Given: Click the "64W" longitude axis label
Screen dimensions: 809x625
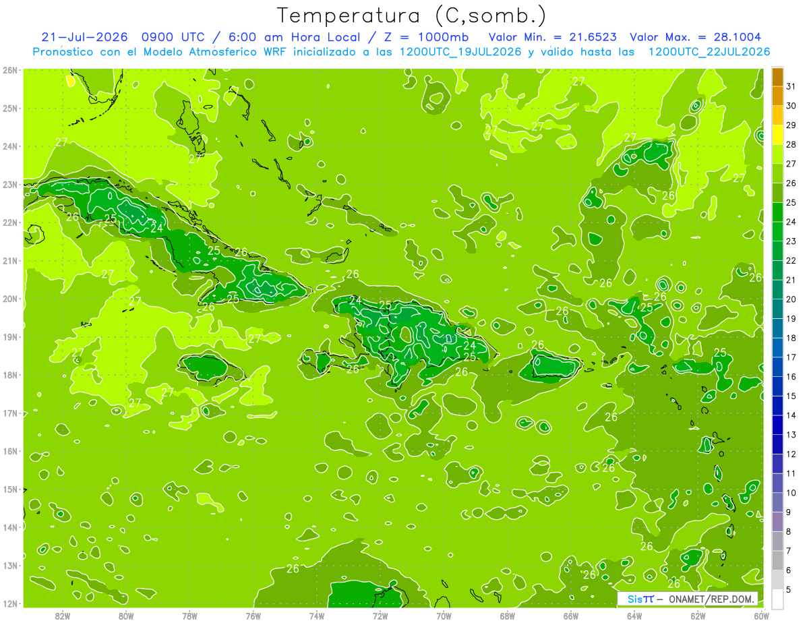Looking at the screenshot, I should pyautogui.click(x=634, y=616).
